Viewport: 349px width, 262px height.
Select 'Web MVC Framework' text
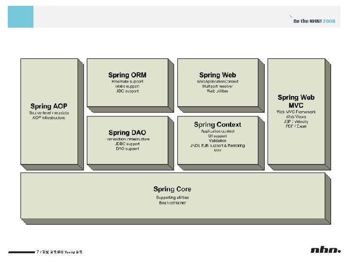tap(296, 112)
